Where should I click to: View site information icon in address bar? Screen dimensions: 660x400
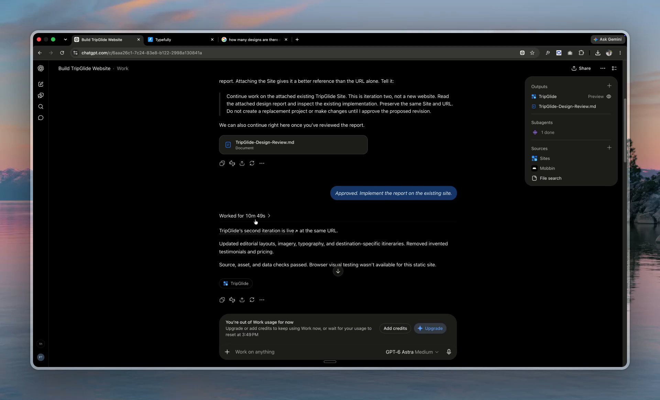(76, 53)
